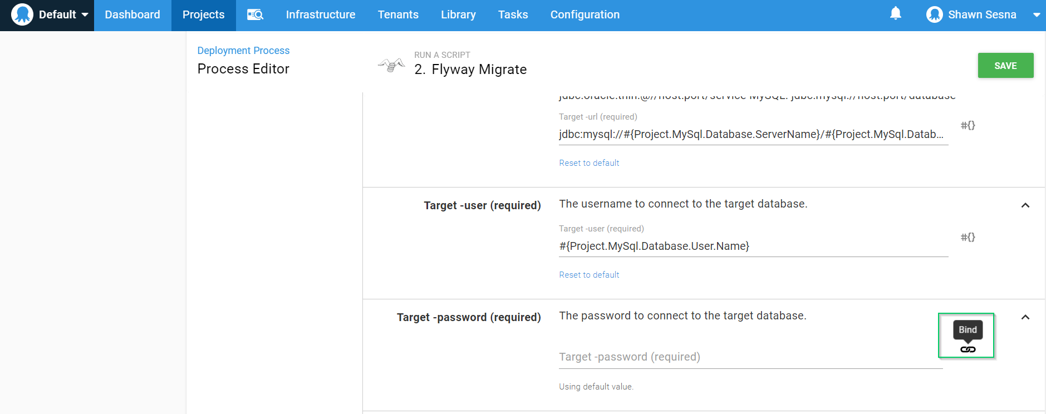Bind a variable to Target -url field
Viewport: 1046px width, 414px height.
[968, 125]
